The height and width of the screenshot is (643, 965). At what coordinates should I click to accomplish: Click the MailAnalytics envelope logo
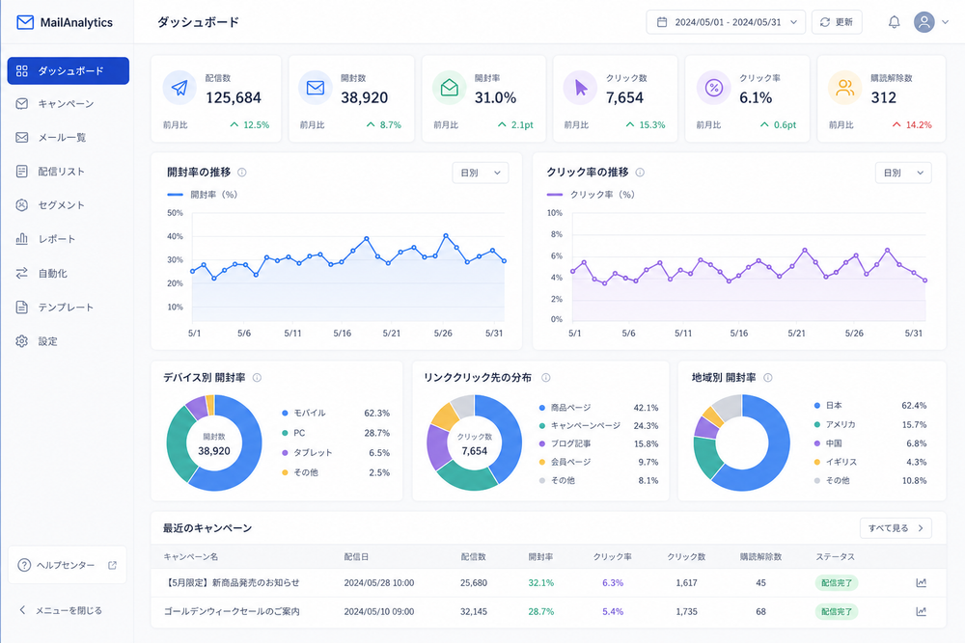pyautogui.click(x=25, y=22)
